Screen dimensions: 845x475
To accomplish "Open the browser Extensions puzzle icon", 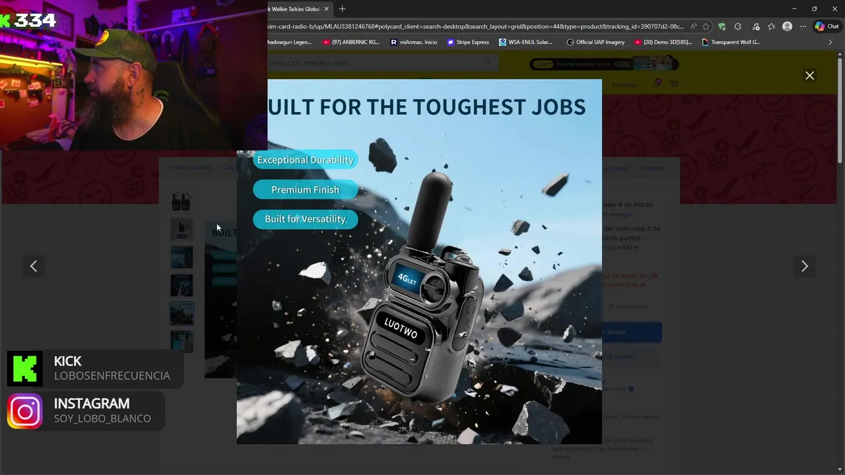I will pos(738,26).
